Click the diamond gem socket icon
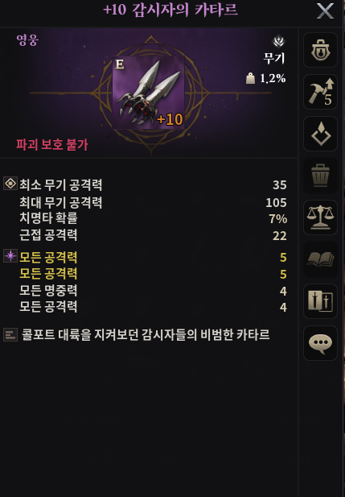The height and width of the screenshot is (497, 345). 320,134
